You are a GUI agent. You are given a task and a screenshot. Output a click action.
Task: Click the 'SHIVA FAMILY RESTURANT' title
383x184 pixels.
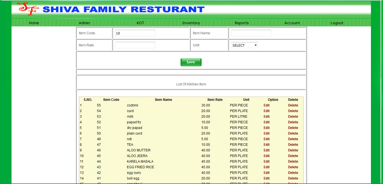click(x=124, y=9)
